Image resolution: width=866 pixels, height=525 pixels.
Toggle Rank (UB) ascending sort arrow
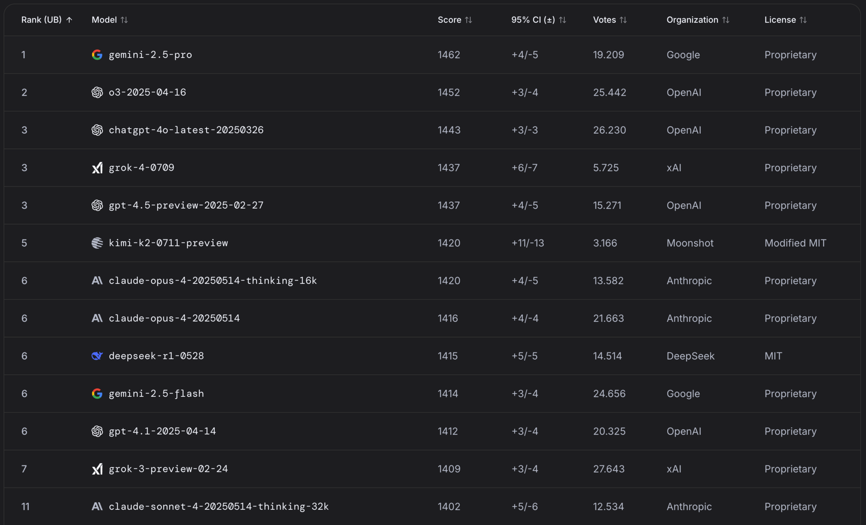click(69, 20)
